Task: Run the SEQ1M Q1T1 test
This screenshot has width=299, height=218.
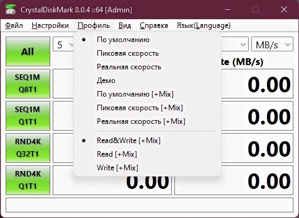Action: [28, 116]
